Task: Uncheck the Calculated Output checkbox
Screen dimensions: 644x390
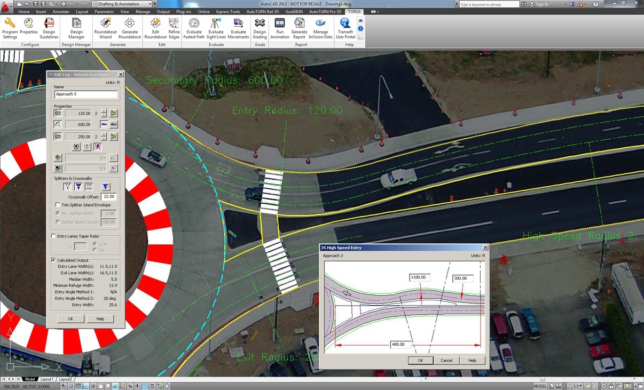Action: pyautogui.click(x=53, y=260)
